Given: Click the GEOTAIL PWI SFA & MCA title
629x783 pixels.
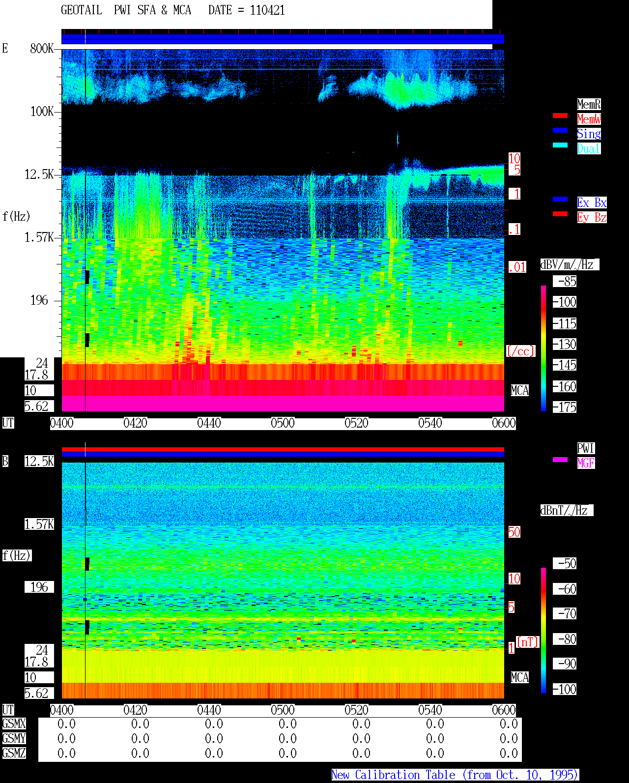Looking at the screenshot, I should [126, 10].
